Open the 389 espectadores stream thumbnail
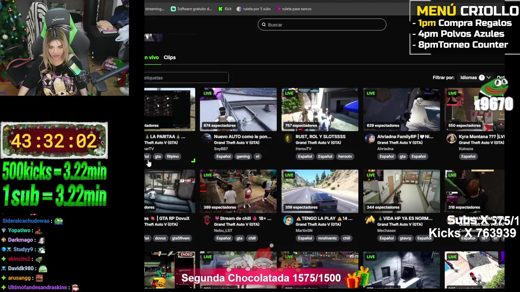 [x=238, y=191]
